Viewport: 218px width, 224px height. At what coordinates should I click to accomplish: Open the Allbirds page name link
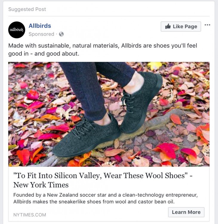click(40, 26)
